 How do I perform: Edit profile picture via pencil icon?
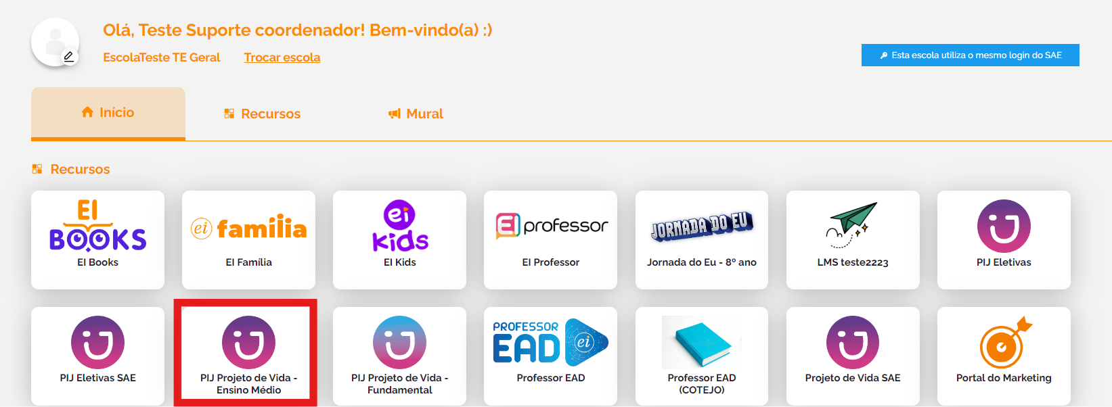68,57
